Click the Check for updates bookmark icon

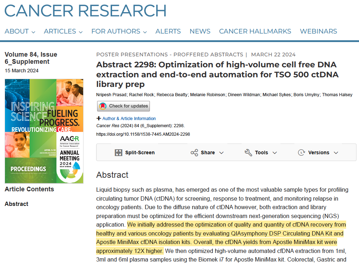coord(103,106)
